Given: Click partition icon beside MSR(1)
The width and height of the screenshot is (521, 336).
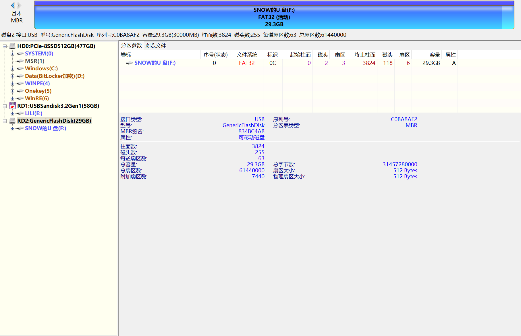Looking at the screenshot, I should (20, 61).
